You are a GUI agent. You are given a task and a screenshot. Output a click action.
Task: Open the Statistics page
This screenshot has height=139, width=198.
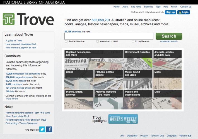coord(148,7)
